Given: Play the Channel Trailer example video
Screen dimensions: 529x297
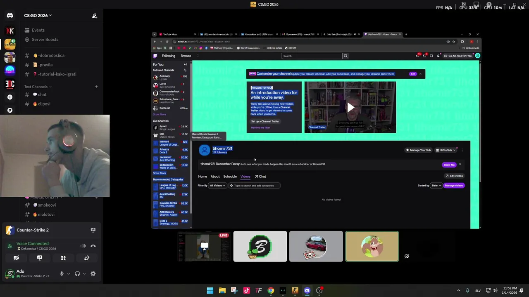Looking at the screenshot, I should (350, 107).
